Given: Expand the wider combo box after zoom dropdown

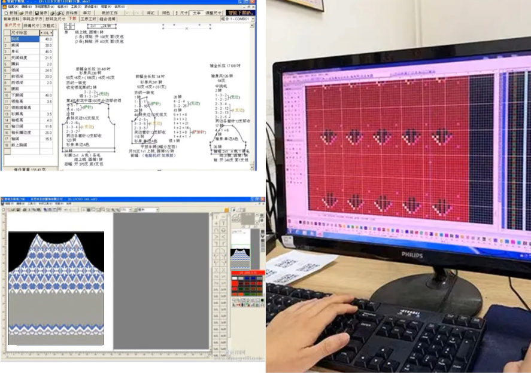Looking at the screenshot, I should coord(157,210).
